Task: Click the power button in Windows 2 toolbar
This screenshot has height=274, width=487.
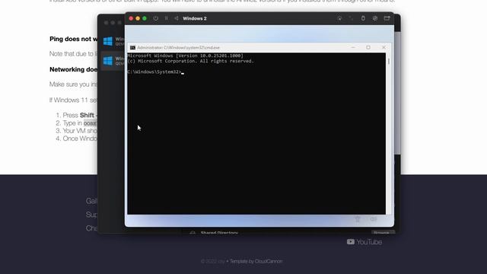Action: point(155,18)
